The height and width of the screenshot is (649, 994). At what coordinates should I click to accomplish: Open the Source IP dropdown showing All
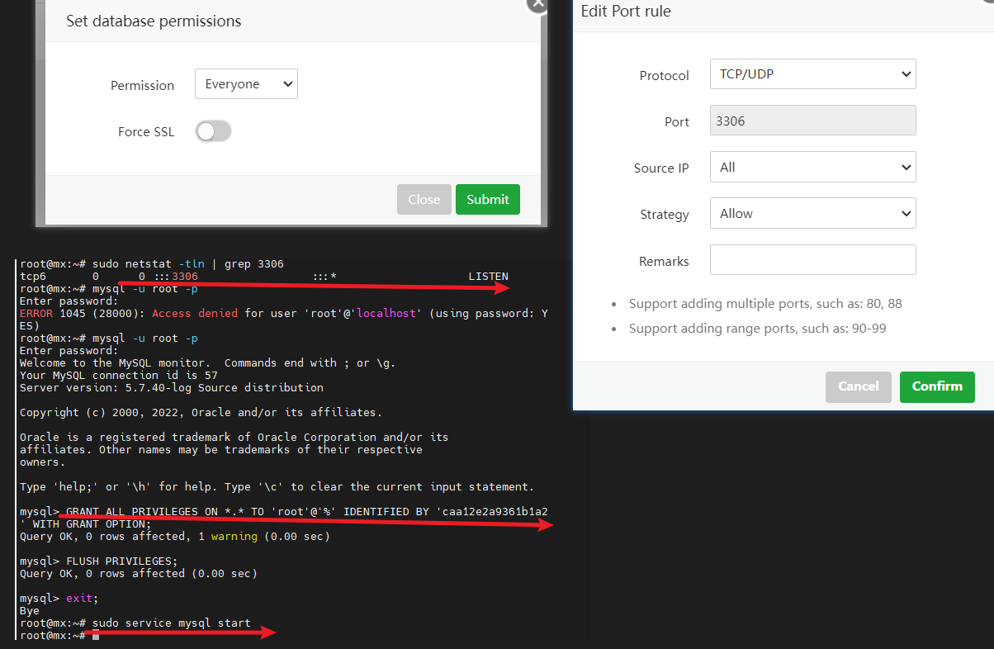[x=812, y=167]
